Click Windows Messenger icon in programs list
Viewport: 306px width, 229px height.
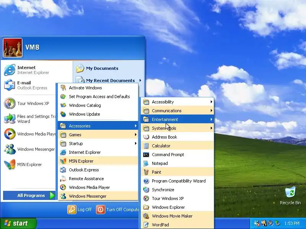click(x=63, y=196)
